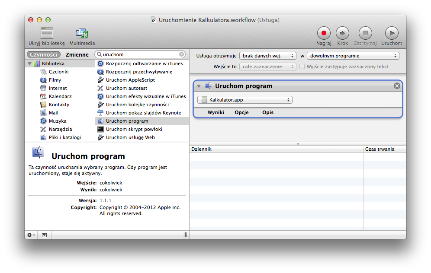
Task: Show the Opcje section of Uruchom program
Action: [241, 112]
